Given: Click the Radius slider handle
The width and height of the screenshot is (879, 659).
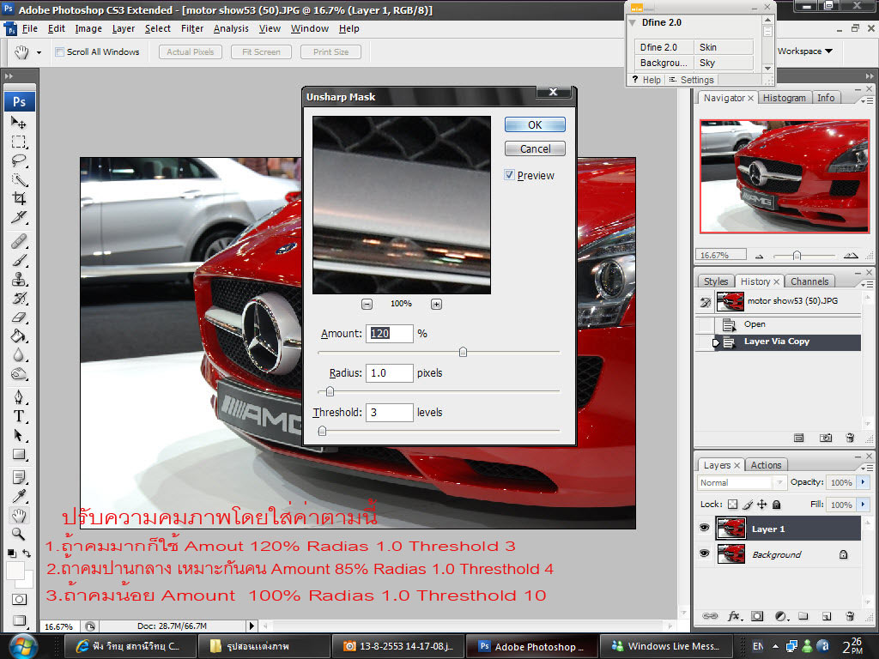Looking at the screenshot, I should (330, 391).
